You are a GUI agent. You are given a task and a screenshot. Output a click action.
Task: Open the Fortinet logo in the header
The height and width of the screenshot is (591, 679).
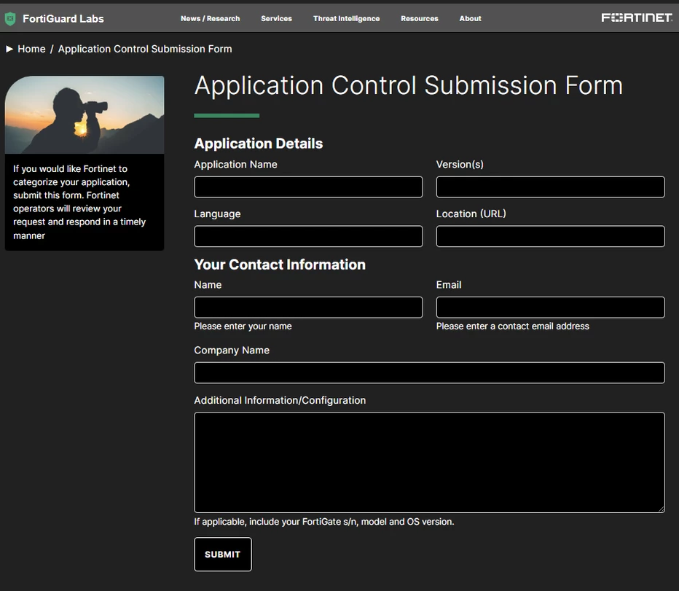point(637,17)
